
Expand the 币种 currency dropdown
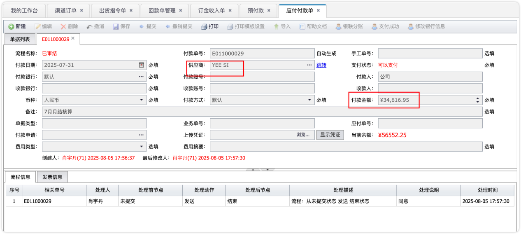142,100
